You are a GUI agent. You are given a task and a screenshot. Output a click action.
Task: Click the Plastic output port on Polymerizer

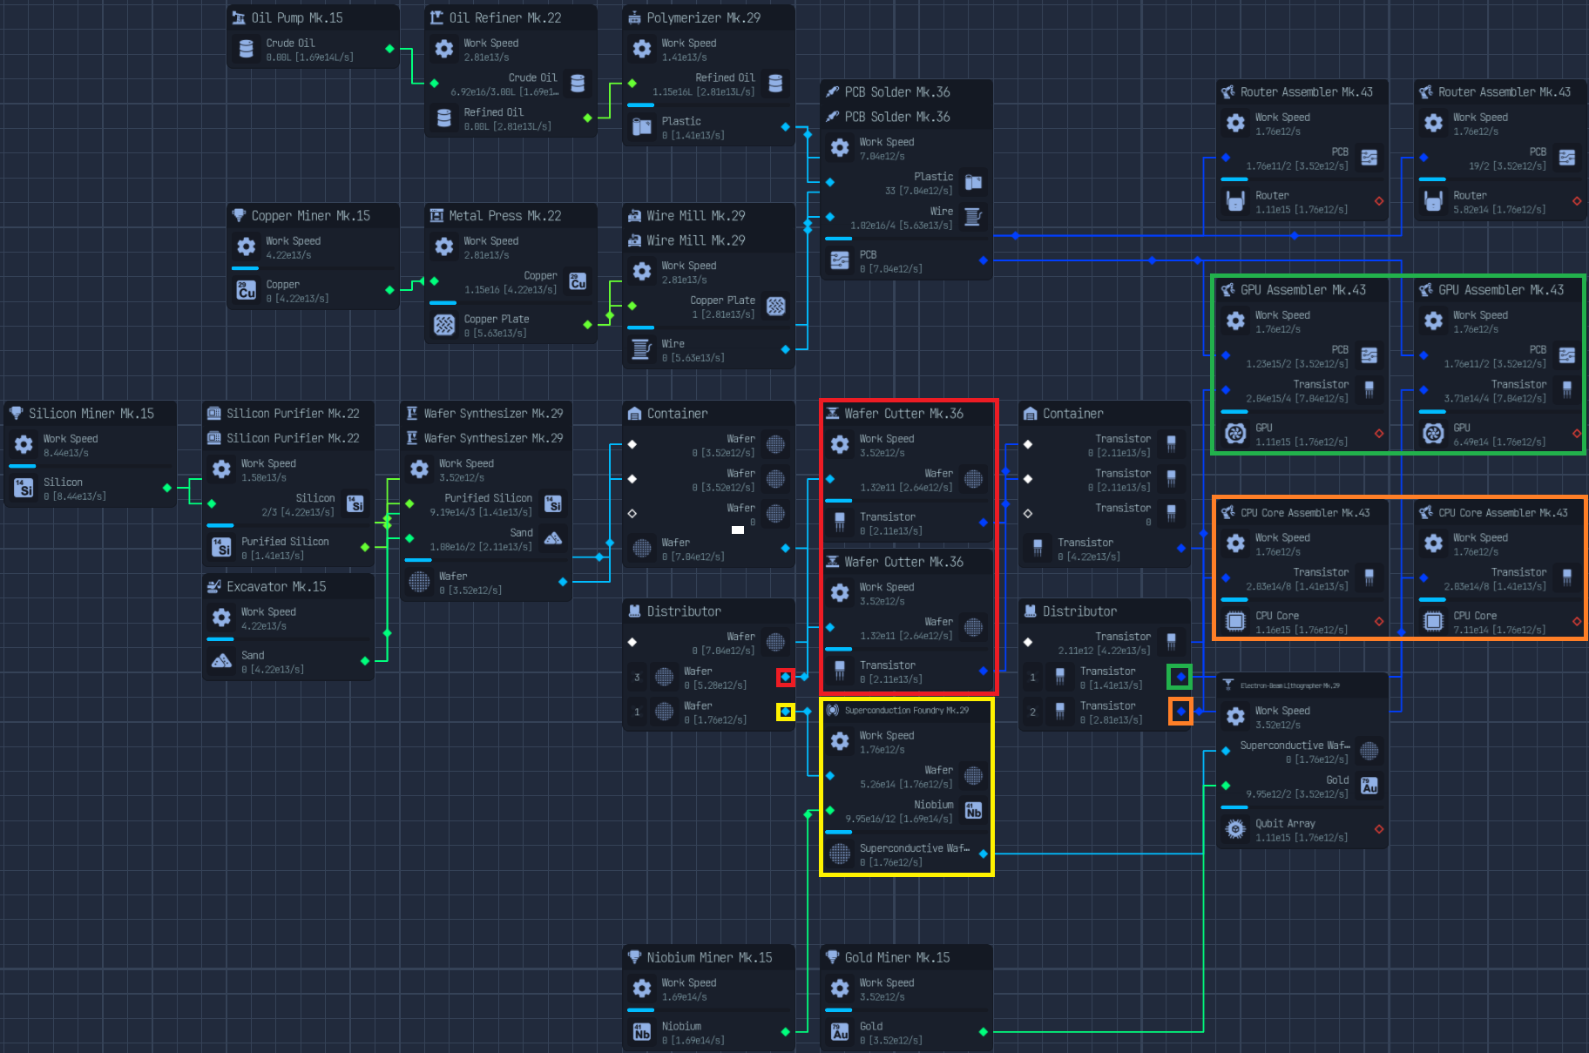pos(785,127)
